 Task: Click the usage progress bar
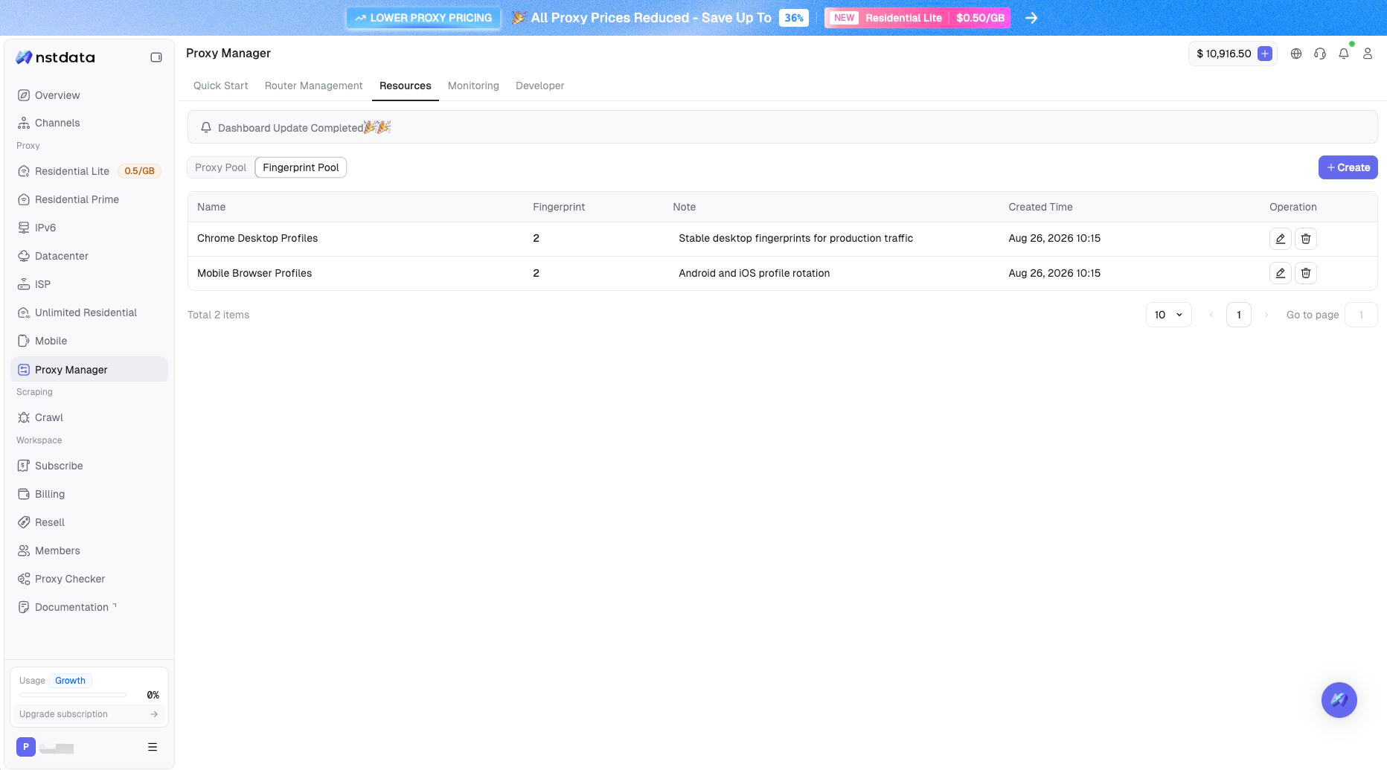pyautogui.click(x=73, y=695)
